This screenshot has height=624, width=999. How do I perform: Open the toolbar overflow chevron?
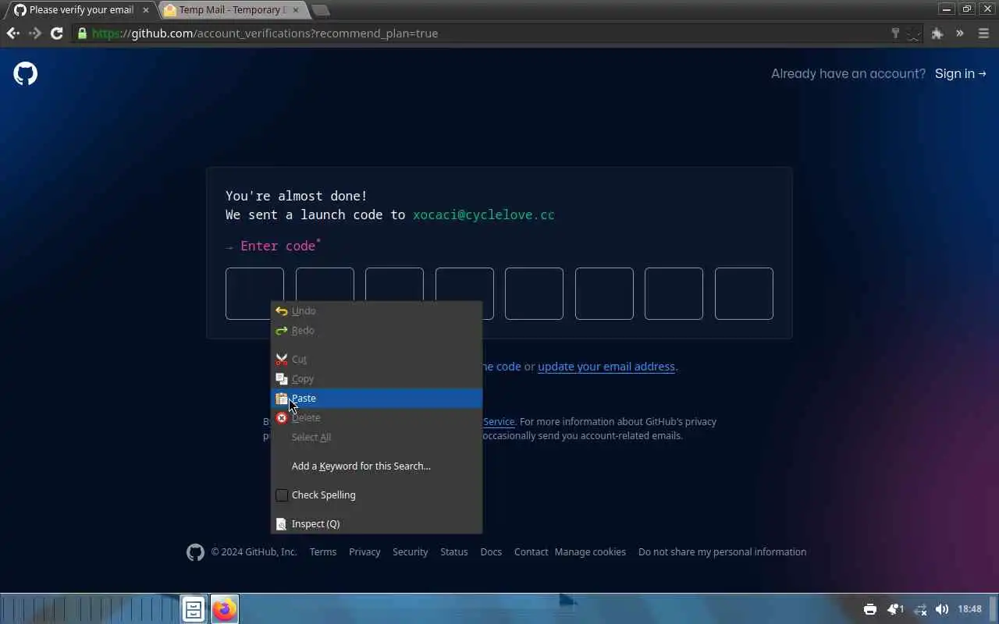pyautogui.click(x=960, y=34)
